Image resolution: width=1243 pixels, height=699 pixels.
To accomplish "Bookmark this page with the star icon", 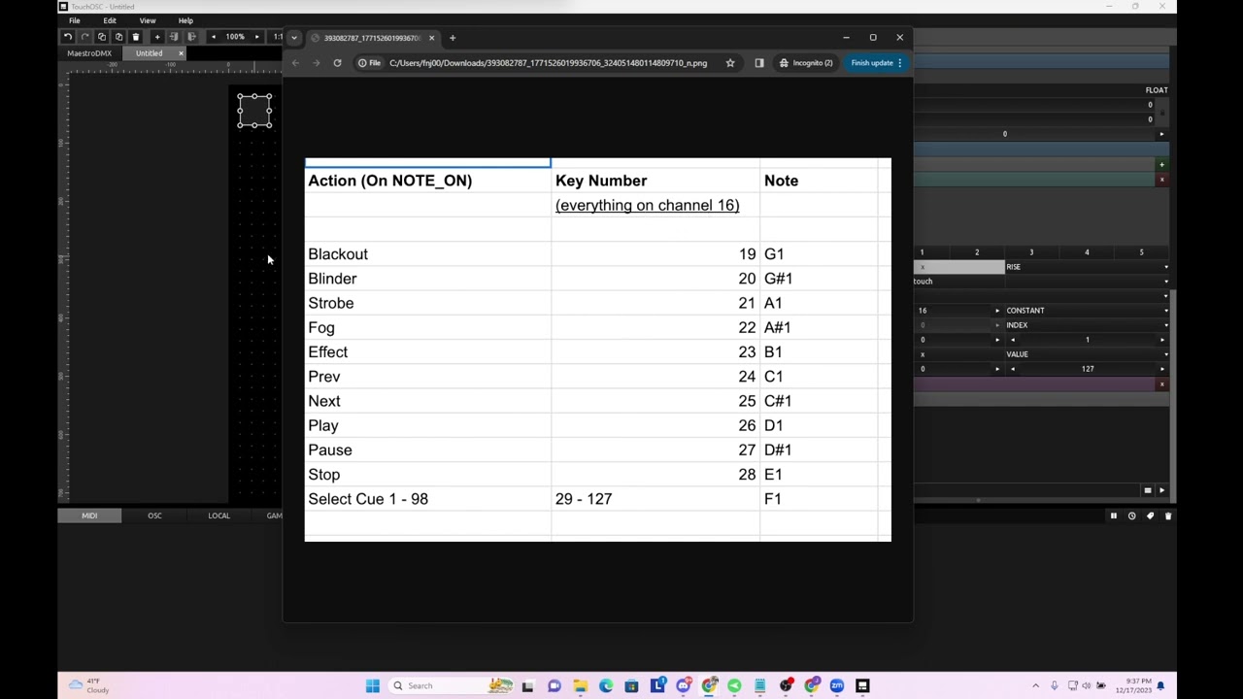I will [730, 63].
